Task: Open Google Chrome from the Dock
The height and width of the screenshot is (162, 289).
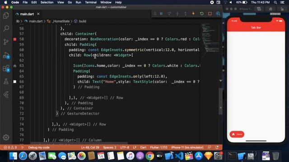Action: click(x=149, y=156)
